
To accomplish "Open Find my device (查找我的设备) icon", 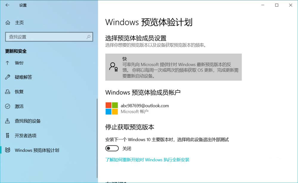I will click(7, 121).
